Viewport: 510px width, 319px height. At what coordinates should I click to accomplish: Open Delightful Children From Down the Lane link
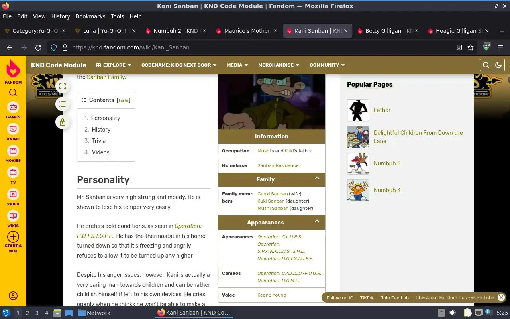pyautogui.click(x=418, y=137)
